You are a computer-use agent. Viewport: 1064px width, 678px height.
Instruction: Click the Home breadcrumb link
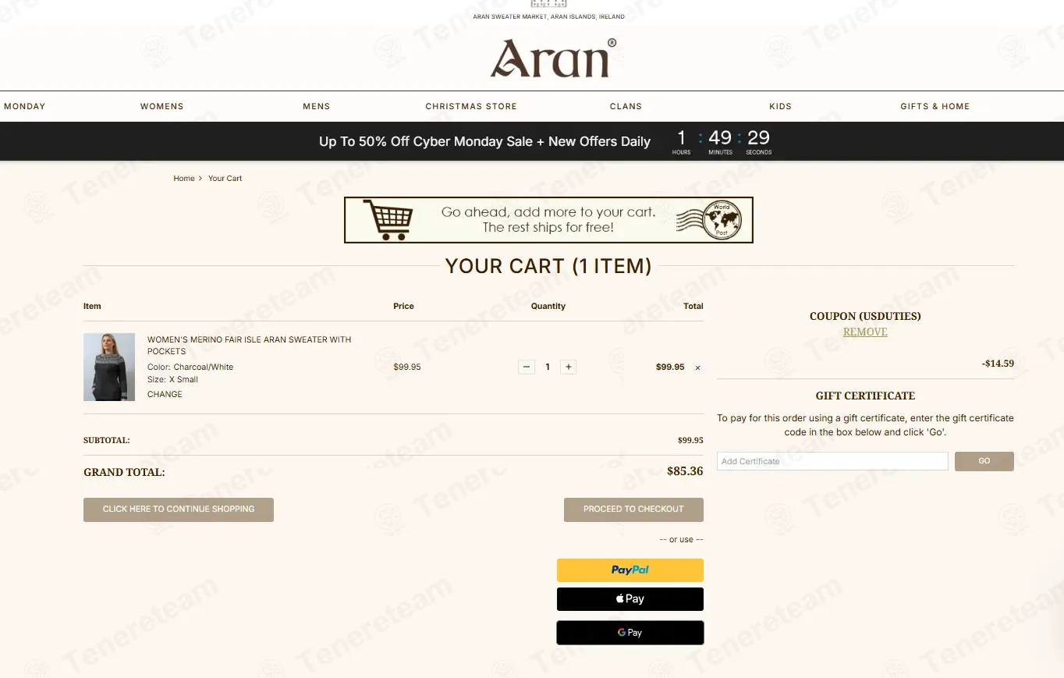184,179
